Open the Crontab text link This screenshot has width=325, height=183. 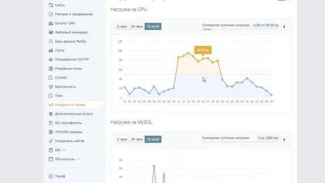(x=61, y=78)
